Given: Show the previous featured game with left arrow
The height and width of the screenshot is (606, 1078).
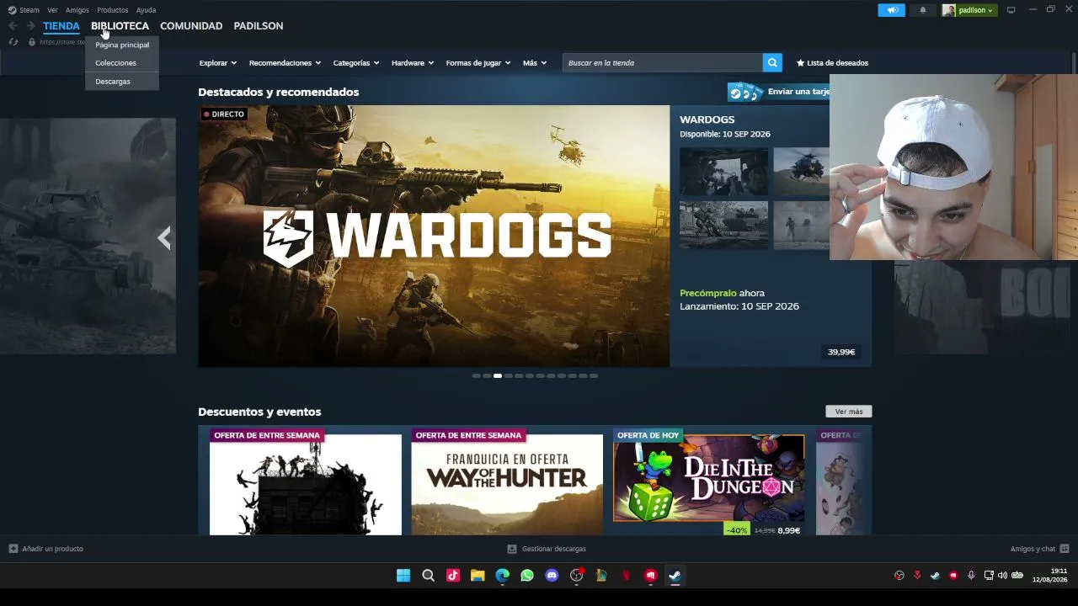Looking at the screenshot, I should [164, 238].
